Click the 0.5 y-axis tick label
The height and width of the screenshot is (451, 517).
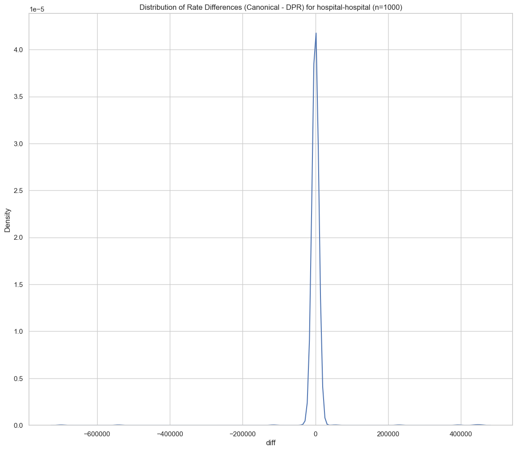point(18,379)
